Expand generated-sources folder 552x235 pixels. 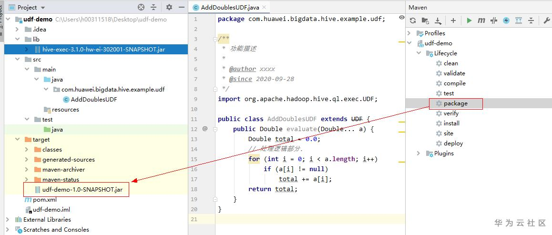click(27, 160)
